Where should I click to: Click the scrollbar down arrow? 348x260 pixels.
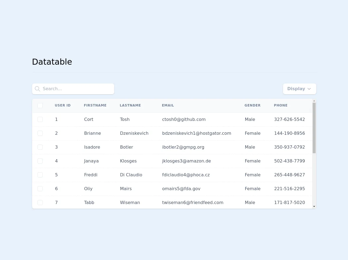pyautogui.click(x=314, y=206)
